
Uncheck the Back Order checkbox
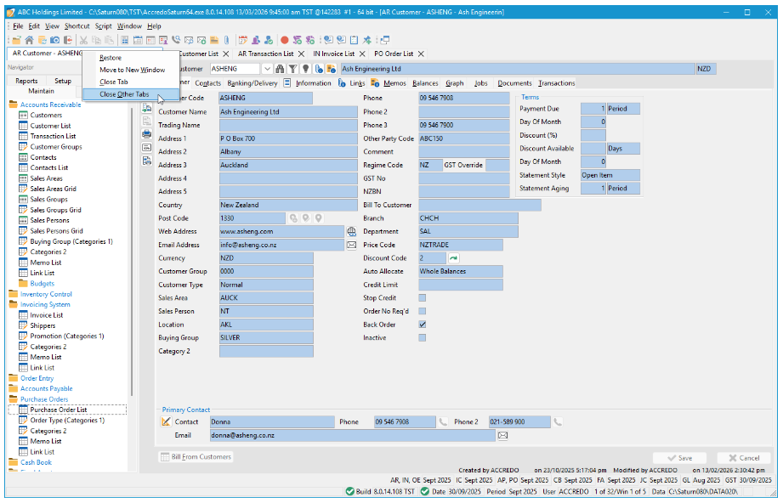423,325
